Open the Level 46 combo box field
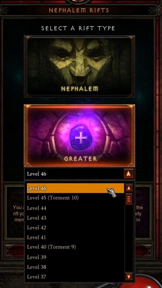 coord(79,174)
